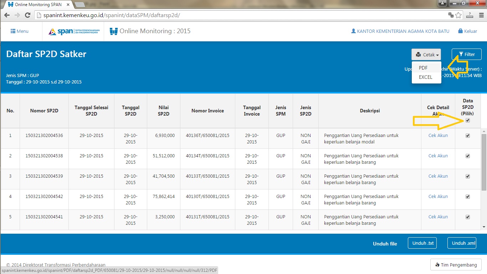Viewport: 487px width, 274px height.
Task: Click the Keluar logout lock icon
Action: (460, 31)
